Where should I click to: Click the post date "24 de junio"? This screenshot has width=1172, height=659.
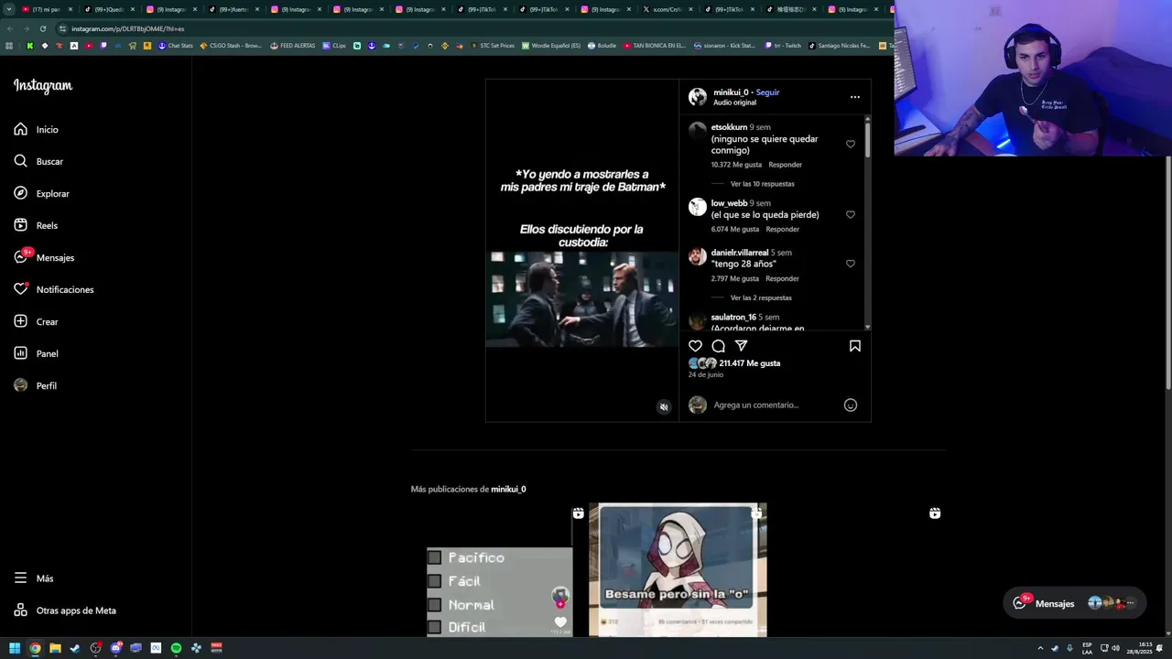point(706,374)
